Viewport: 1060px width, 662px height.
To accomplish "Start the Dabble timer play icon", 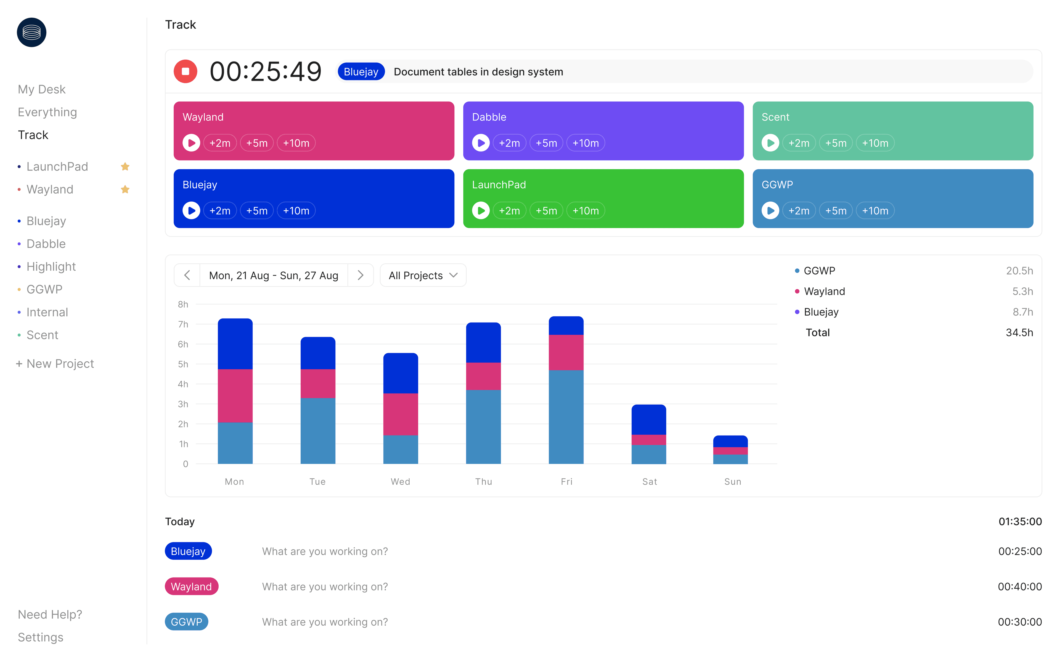I will [x=481, y=143].
